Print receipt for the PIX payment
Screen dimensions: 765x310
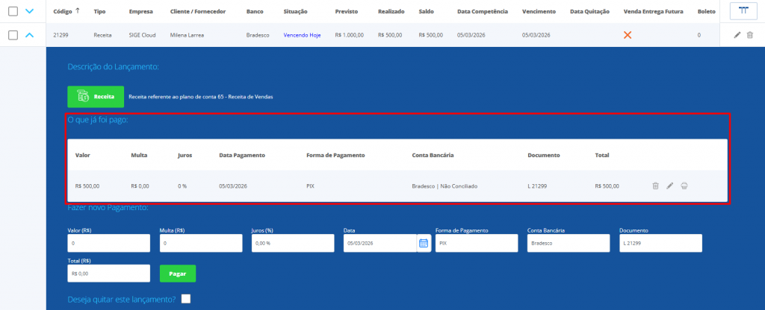click(x=684, y=186)
